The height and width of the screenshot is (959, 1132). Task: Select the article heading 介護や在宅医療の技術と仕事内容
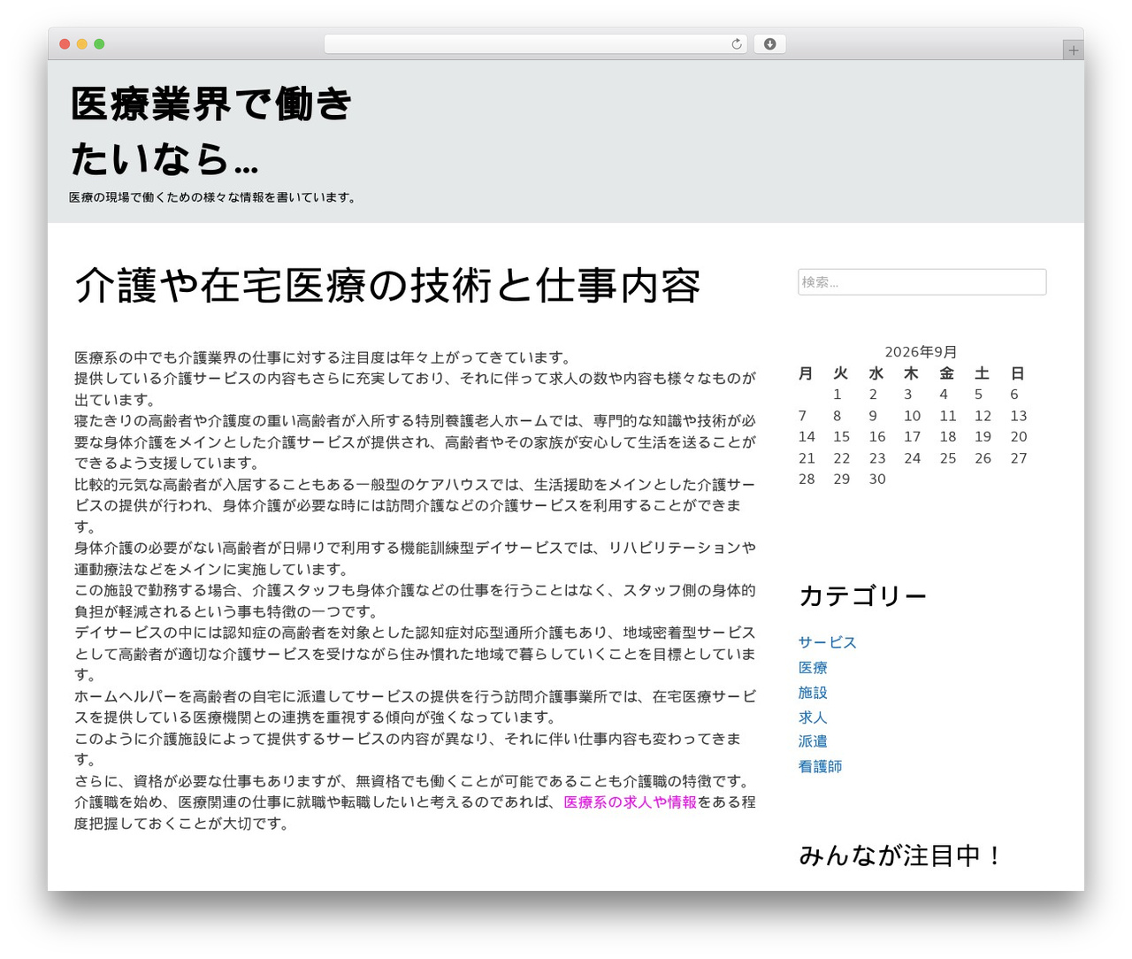click(387, 286)
